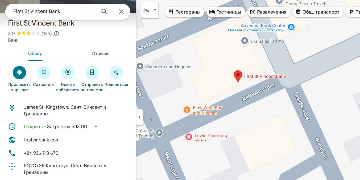Image resolution: width=360 pixels, height=180 pixels.
Task: Click the search magnifier icon
Action: 104,11
